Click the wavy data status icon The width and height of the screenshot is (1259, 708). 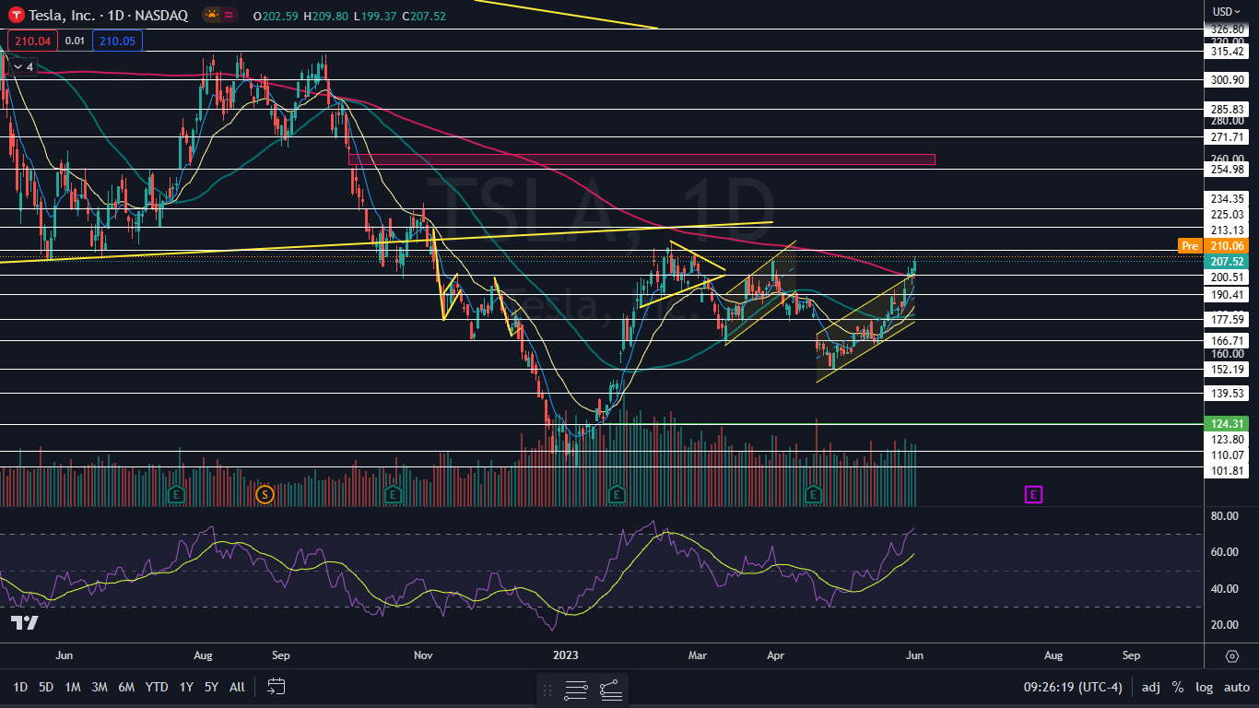229,15
